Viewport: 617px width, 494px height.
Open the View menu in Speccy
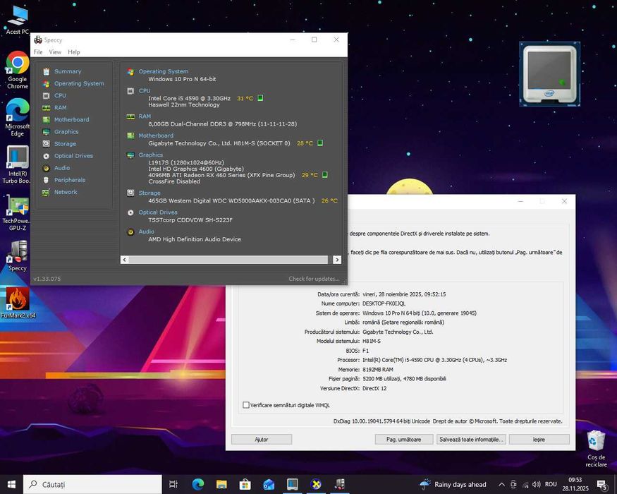pos(55,52)
